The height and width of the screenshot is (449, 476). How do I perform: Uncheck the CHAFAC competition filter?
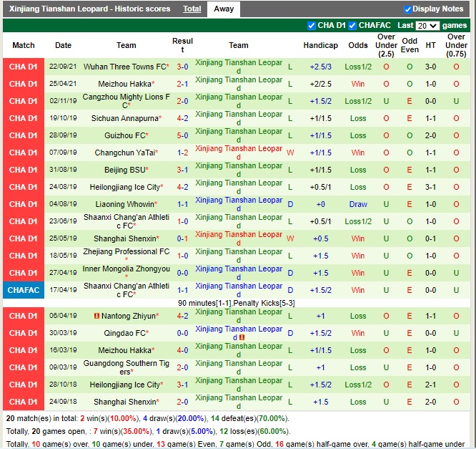point(352,26)
